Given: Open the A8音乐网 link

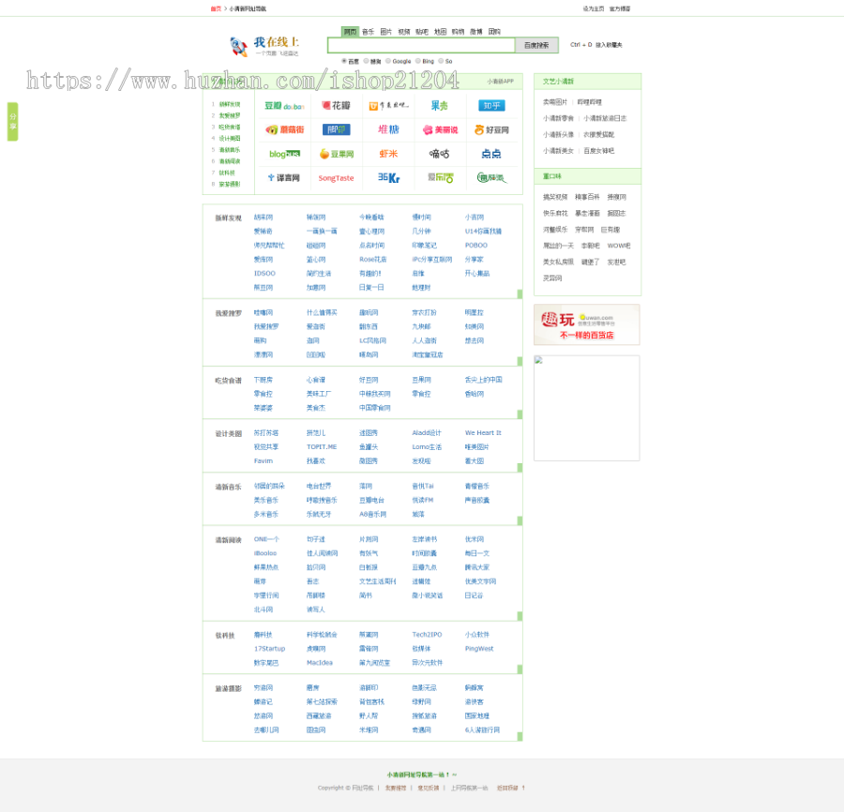Looking at the screenshot, I should coord(373,515).
